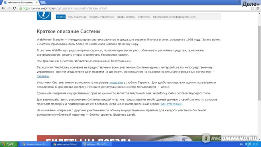Open the Типы кошельков tab
This screenshot has width=261, height=147.
pyautogui.click(x=77, y=17)
